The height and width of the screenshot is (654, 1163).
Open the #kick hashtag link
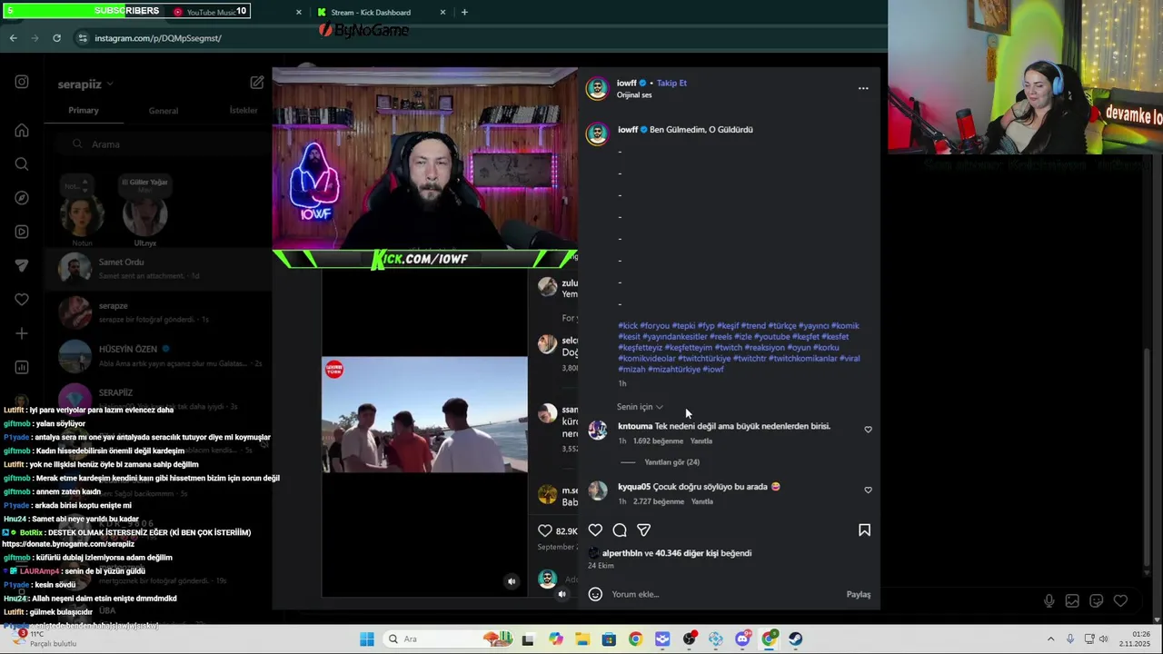pos(628,325)
